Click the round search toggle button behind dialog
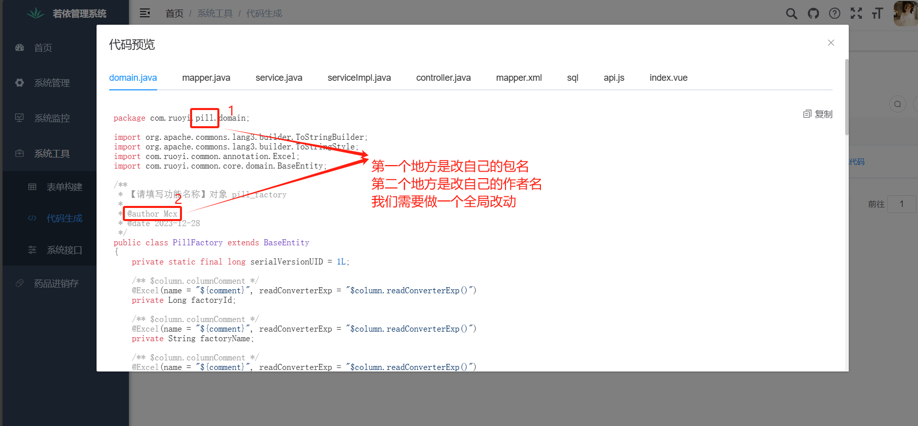This screenshot has height=426, width=918. pos(897,104)
